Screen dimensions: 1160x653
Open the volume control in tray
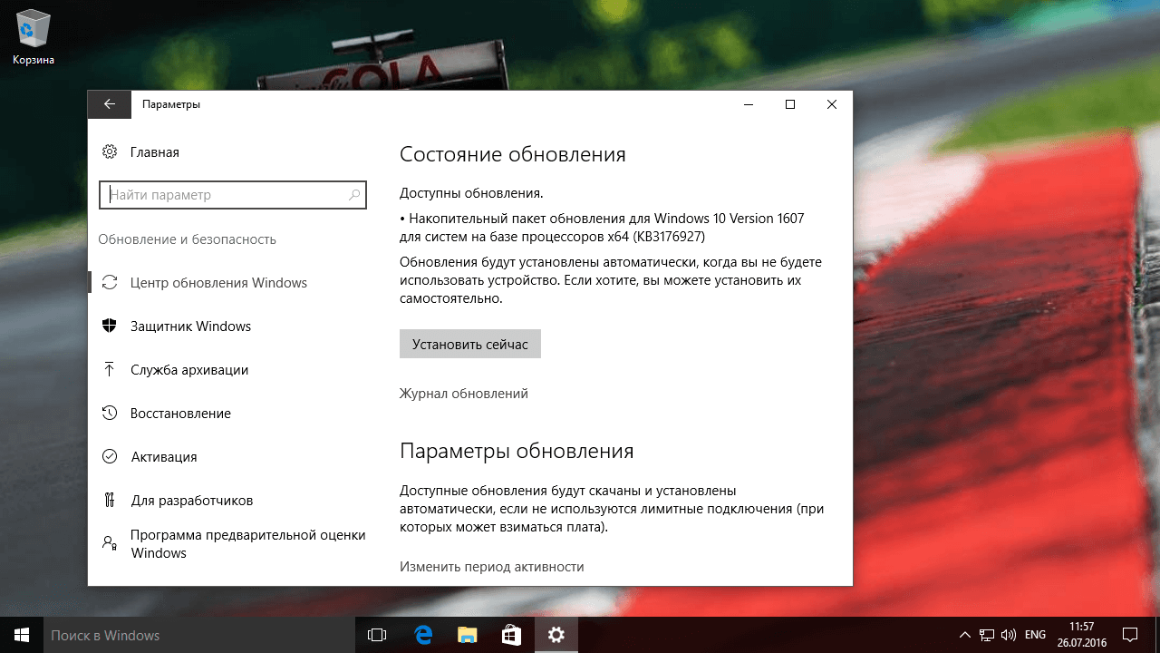coord(1007,635)
